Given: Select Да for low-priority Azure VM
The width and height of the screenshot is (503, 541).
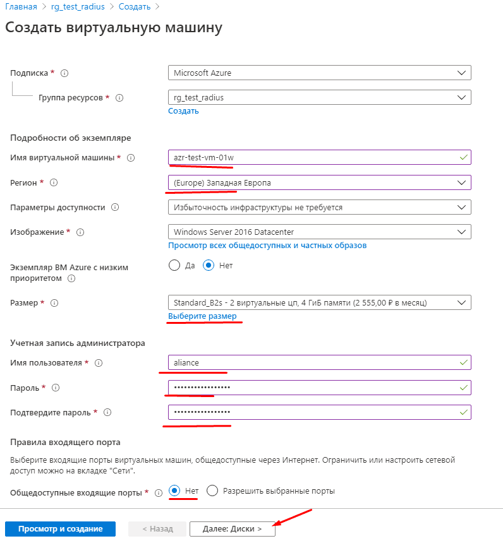Looking at the screenshot, I should point(174,266).
